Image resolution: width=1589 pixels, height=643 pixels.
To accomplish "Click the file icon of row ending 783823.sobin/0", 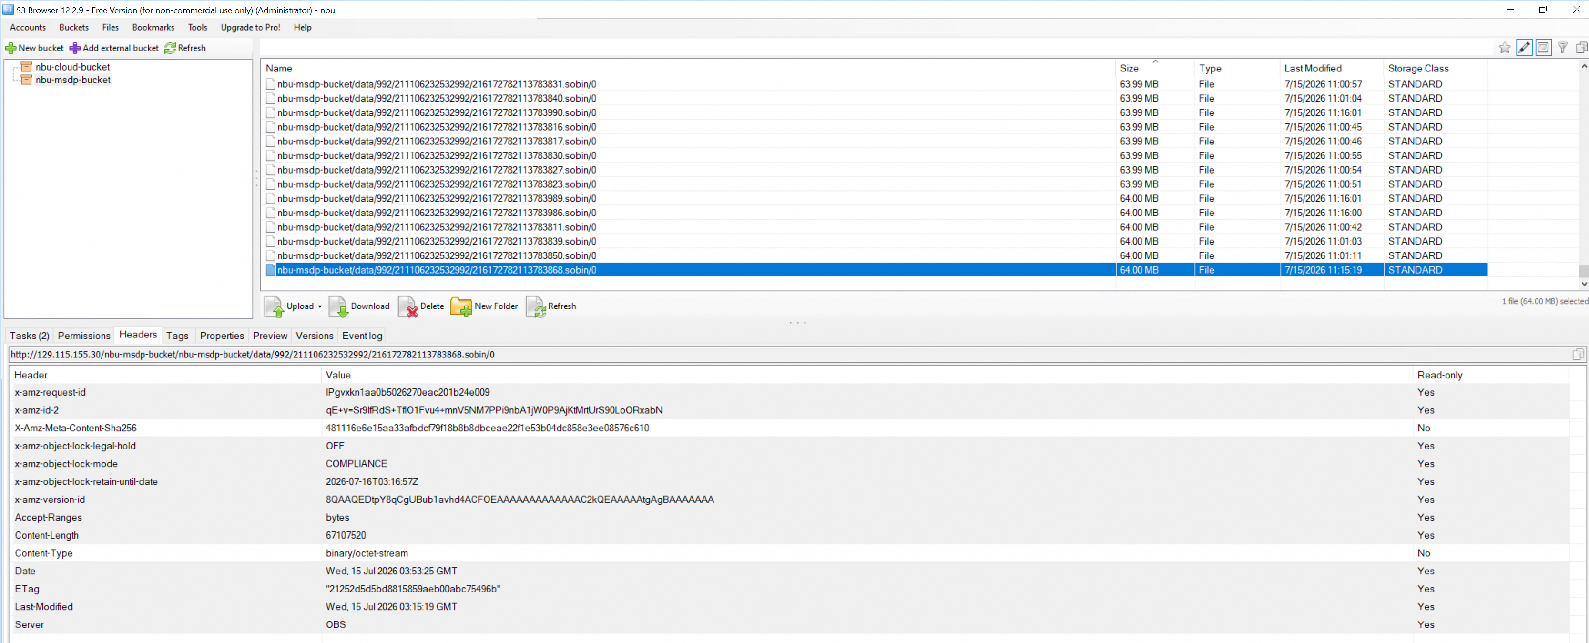I will [x=270, y=184].
